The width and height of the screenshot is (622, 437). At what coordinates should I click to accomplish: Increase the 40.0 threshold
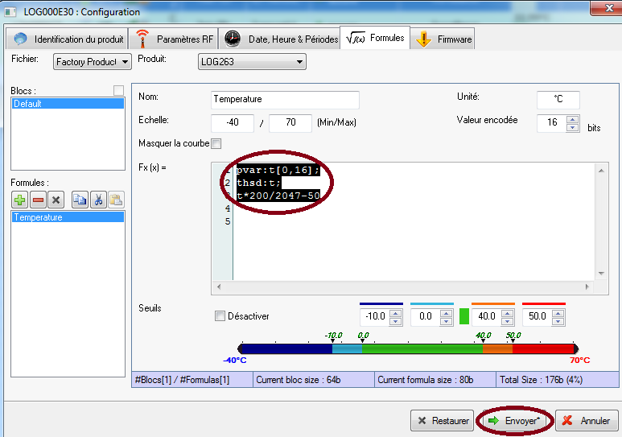(x=508, y=313)
